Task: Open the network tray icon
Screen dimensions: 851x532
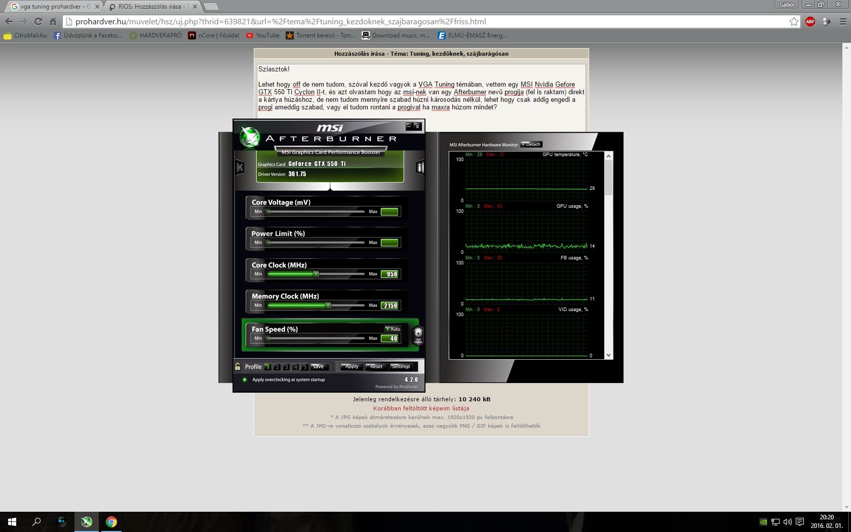Action: [x=776, y=522]
